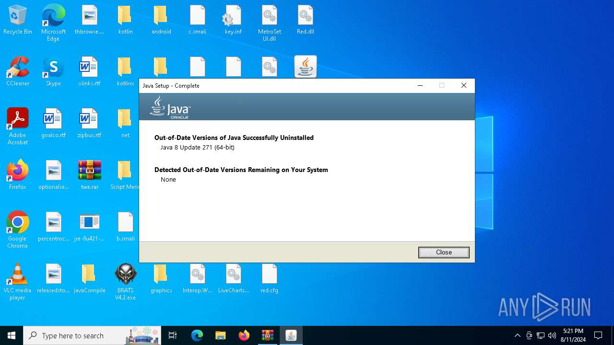Viewport: 614px width, 345px height.
Task: Select the zipbus.rtf document icon
Action: (89, 123)
